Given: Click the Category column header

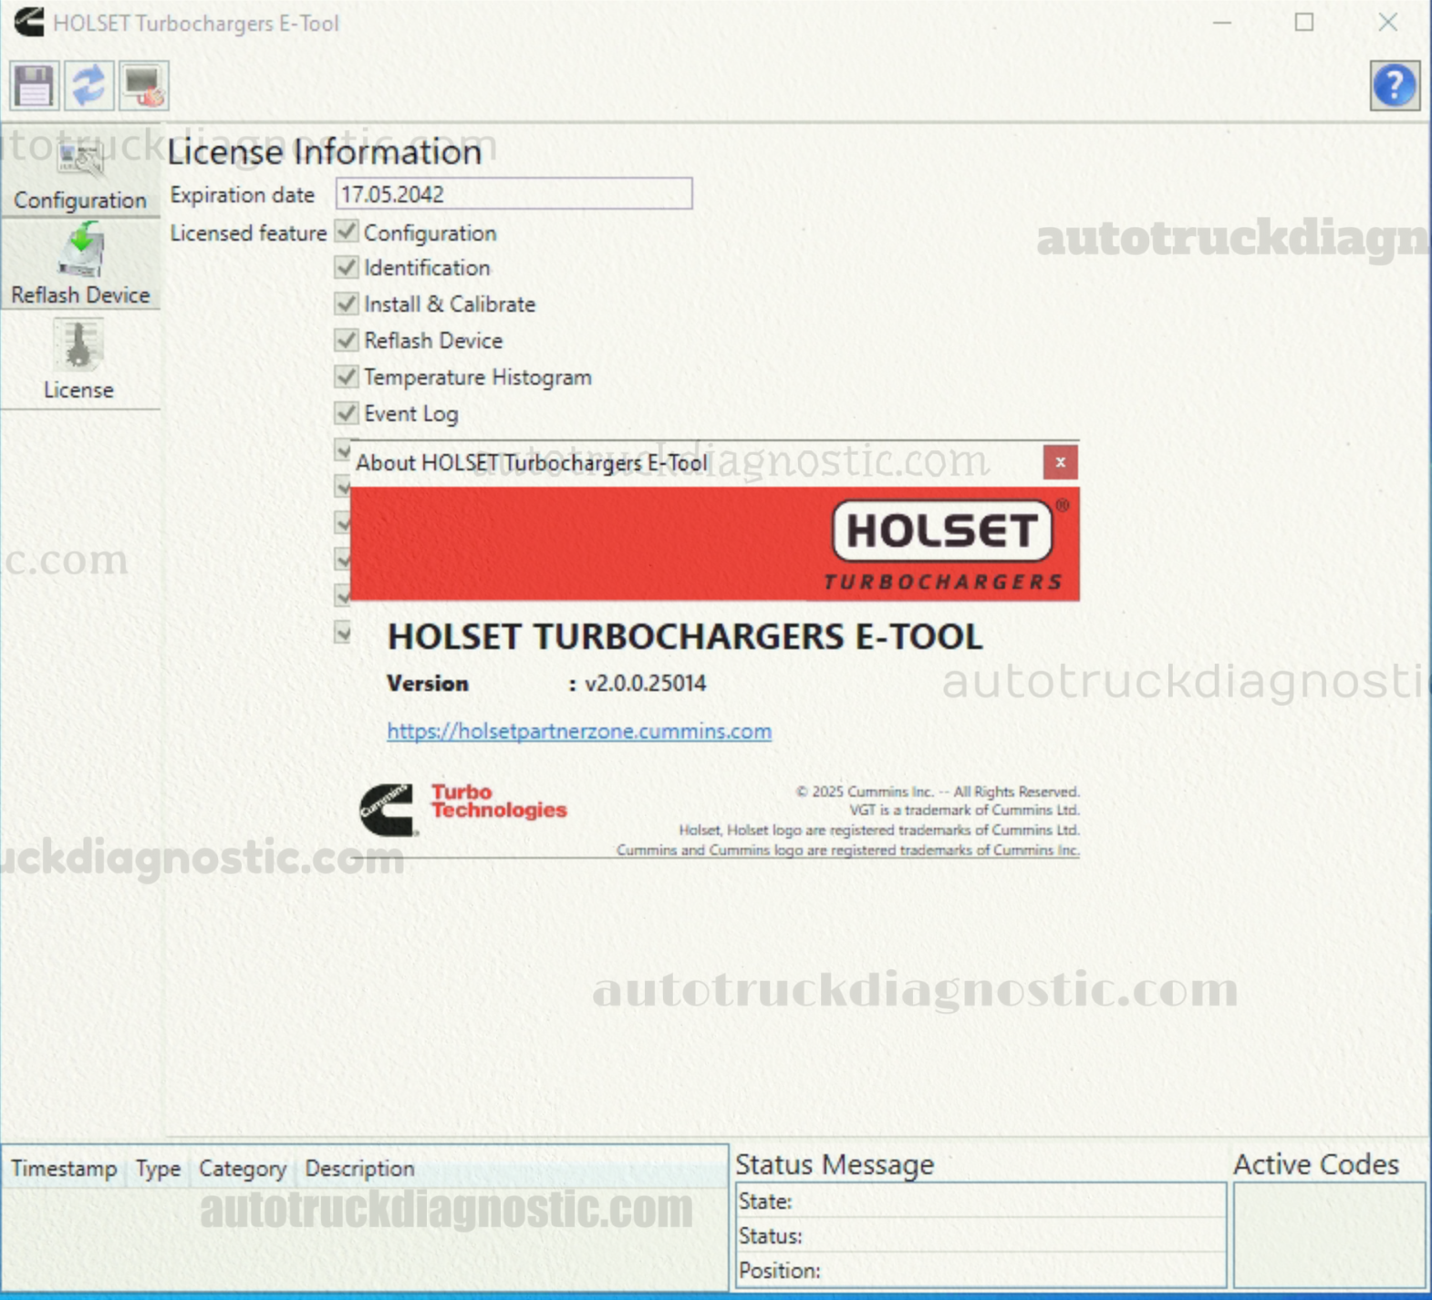Looking at the screenshot, I should (243, 1168).
